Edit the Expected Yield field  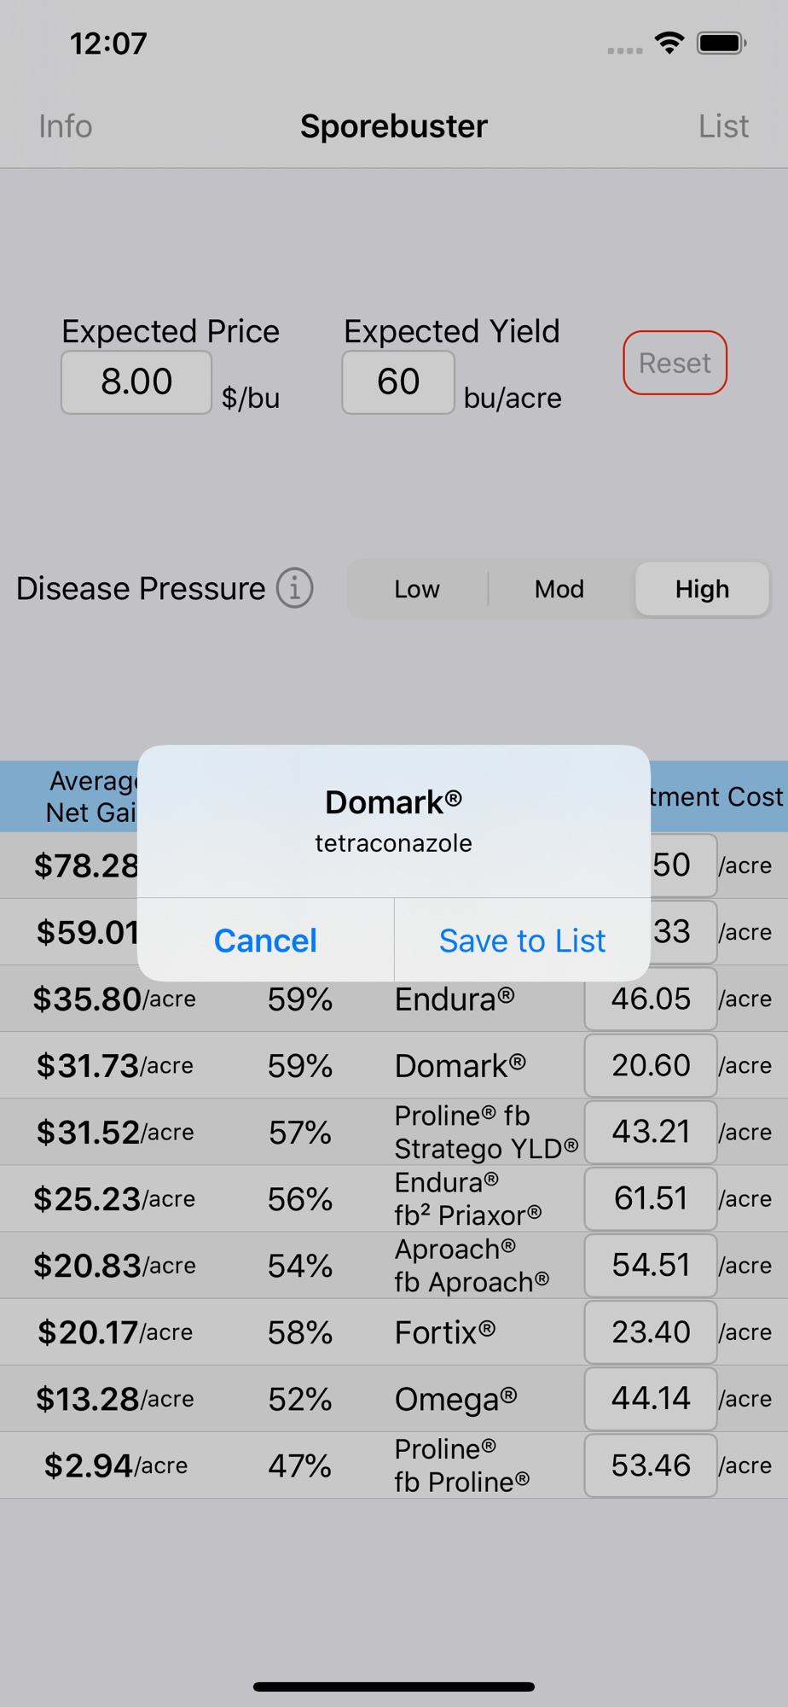pos(398,382)
